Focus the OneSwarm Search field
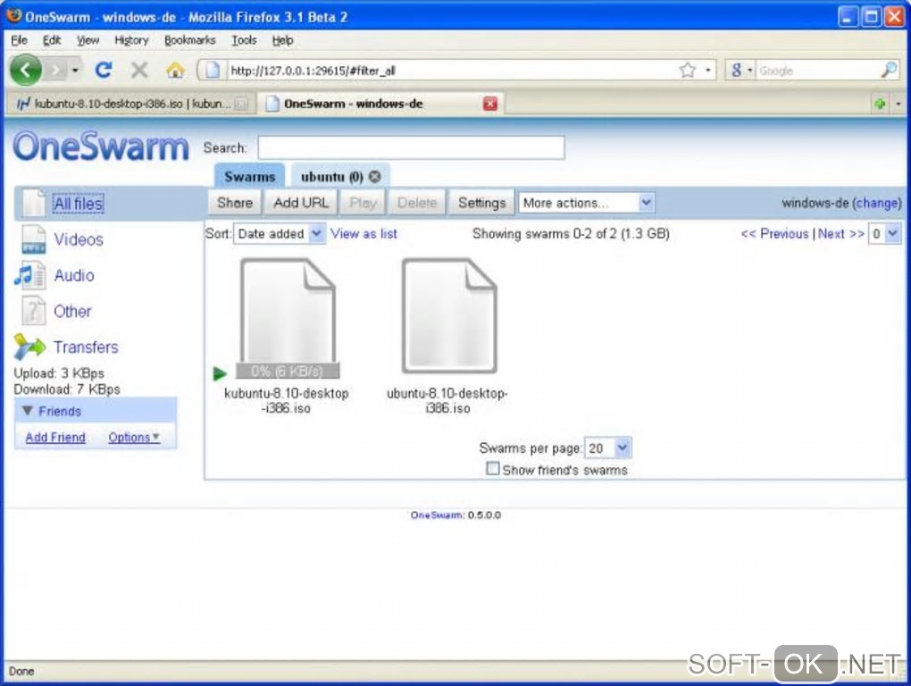This screenshot has width=911, height=686. [x=412, y=147]
